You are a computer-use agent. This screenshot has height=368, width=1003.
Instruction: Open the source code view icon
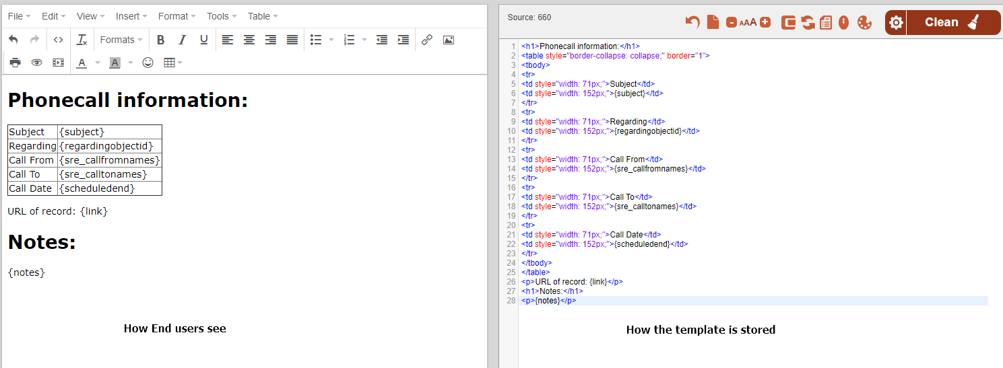[x=59, y=40]
